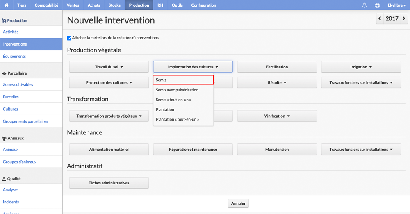The width and height of the screenshot is (410, 214).
Task: Collapse the Qualité sidebar section header
Action: pos(31,179)
